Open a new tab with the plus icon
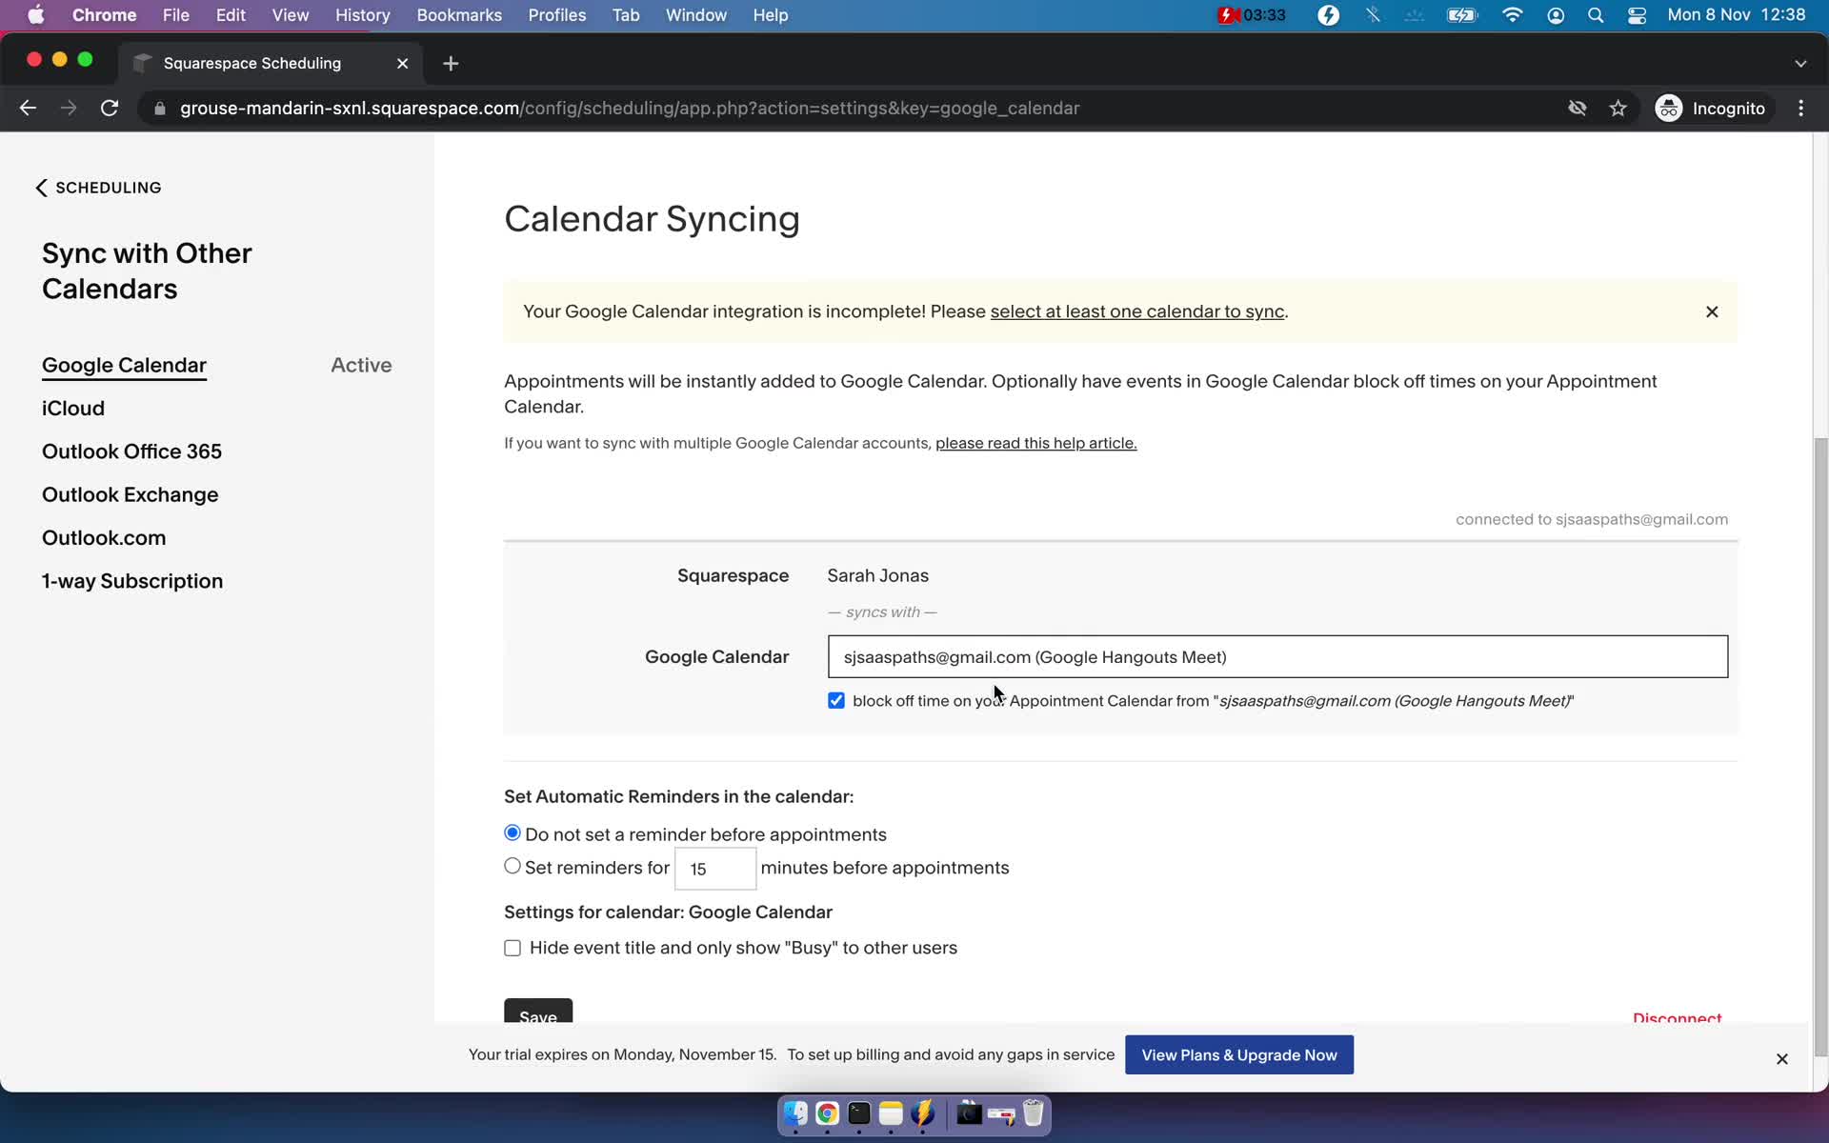 451,63
